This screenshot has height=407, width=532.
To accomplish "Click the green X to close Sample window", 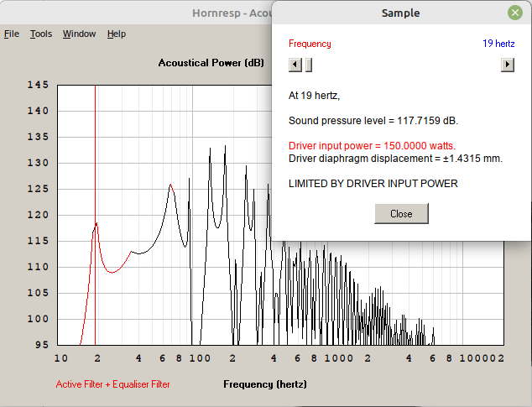I will 514,13.
